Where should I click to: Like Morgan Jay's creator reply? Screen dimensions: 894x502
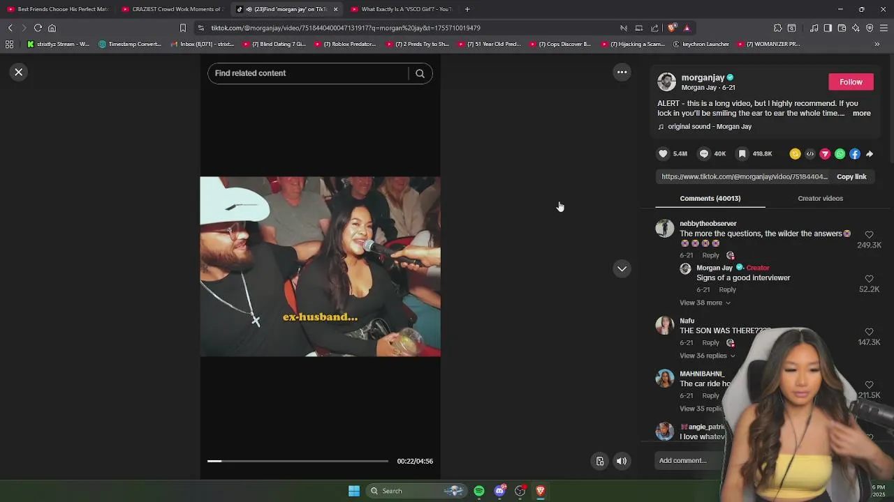[x=869, y=280]
